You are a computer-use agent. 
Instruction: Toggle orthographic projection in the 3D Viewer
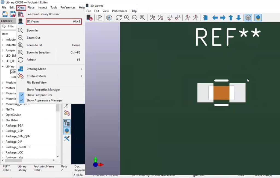248,17
